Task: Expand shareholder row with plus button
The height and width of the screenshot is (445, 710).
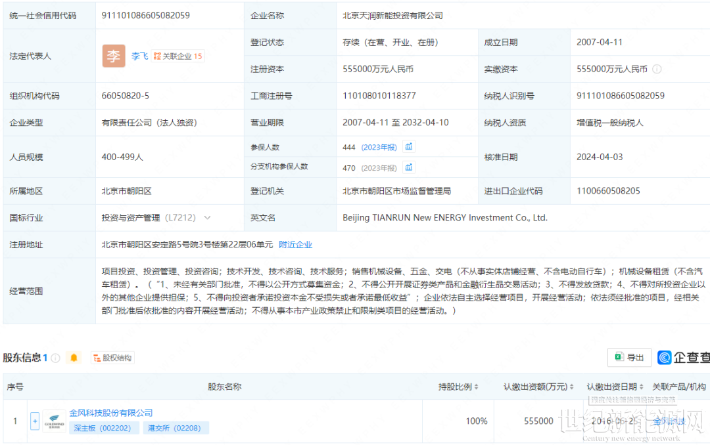Action: click(35, 421)
